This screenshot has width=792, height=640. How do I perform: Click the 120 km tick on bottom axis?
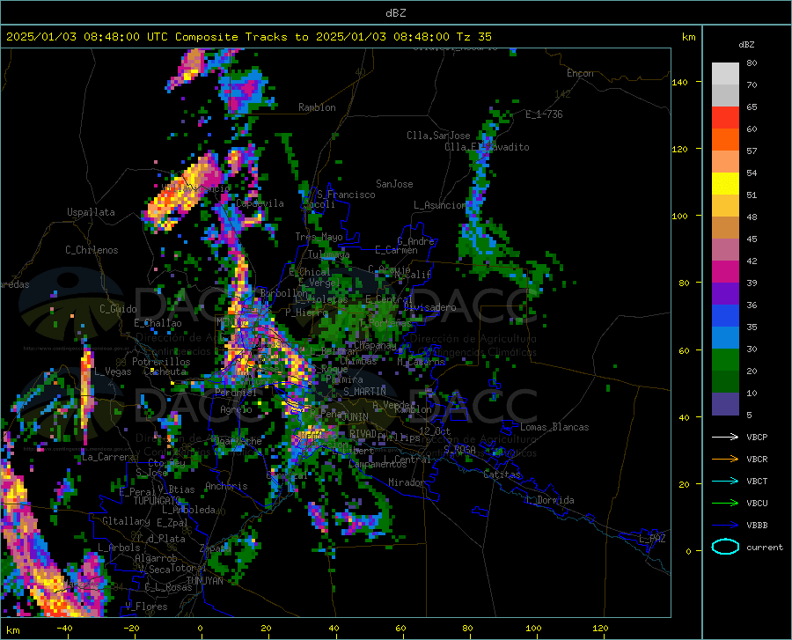(600, 628)
